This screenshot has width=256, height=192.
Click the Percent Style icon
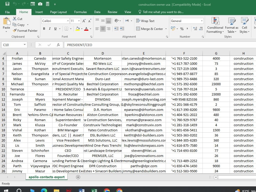click(x=182, y=29)
